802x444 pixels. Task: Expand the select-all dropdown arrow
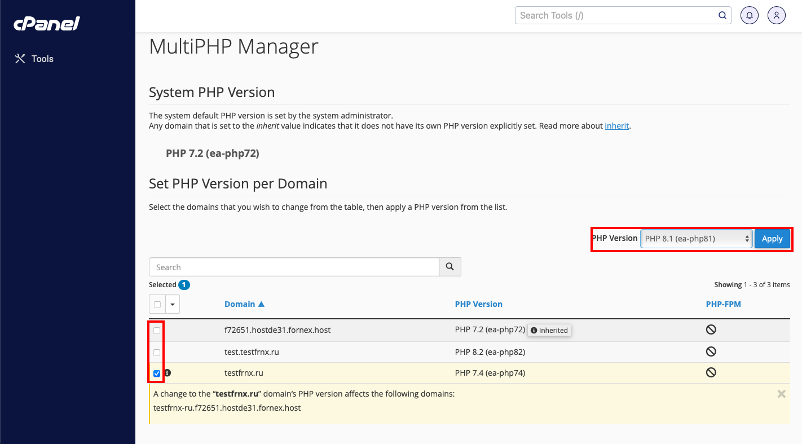[x=173, y=305]
